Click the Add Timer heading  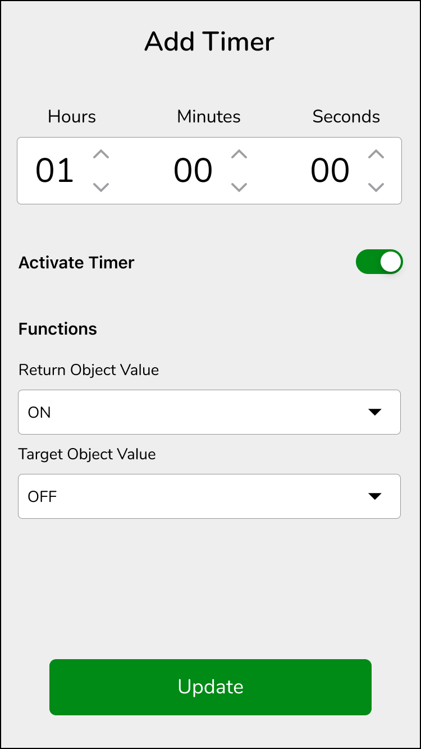[x=209, y=42]
